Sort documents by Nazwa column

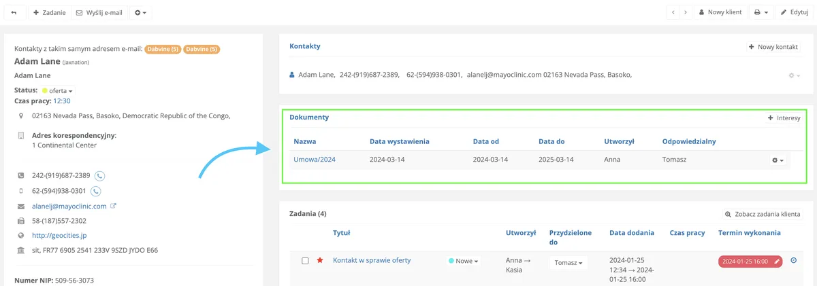point(305,141)
